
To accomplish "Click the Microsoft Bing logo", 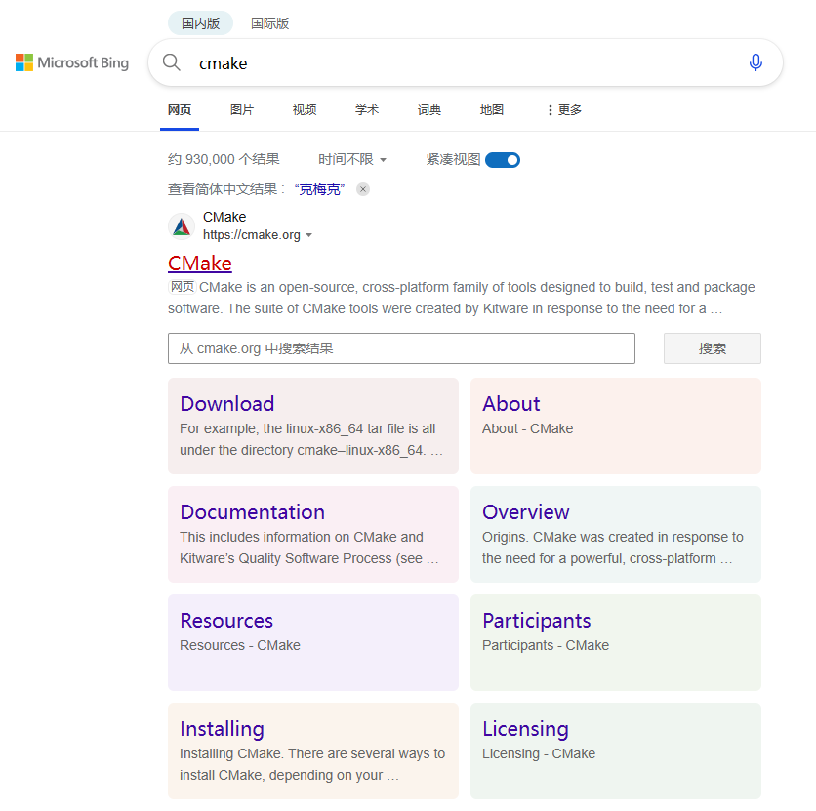I will (x=71, y=62).
